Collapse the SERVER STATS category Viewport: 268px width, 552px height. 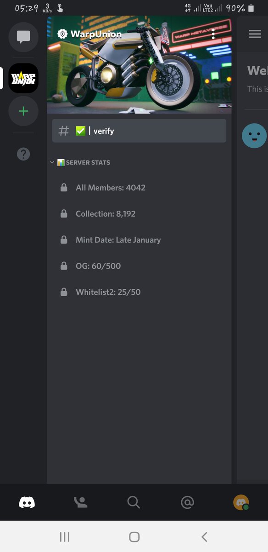80,162
